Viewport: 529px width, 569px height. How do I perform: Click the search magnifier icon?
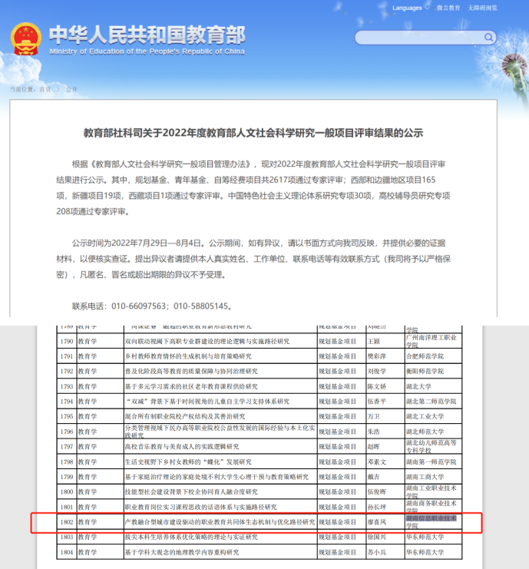[489, 38]
